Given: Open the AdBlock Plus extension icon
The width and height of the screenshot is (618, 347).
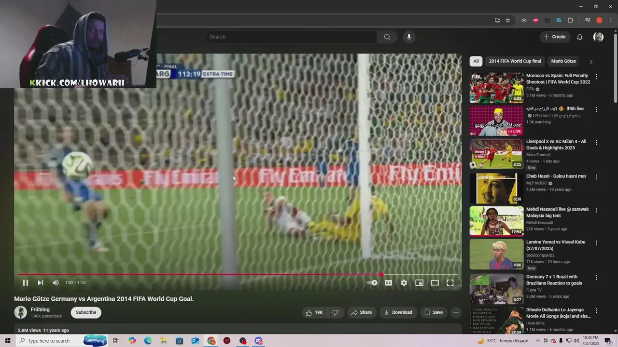Looking at the screenshot, I should 535,20.
